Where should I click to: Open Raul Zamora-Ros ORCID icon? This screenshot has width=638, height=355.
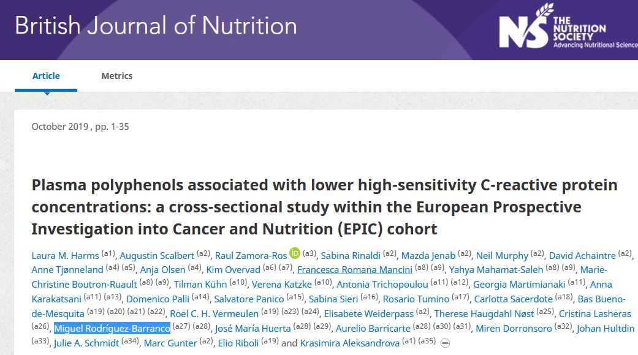294,253
